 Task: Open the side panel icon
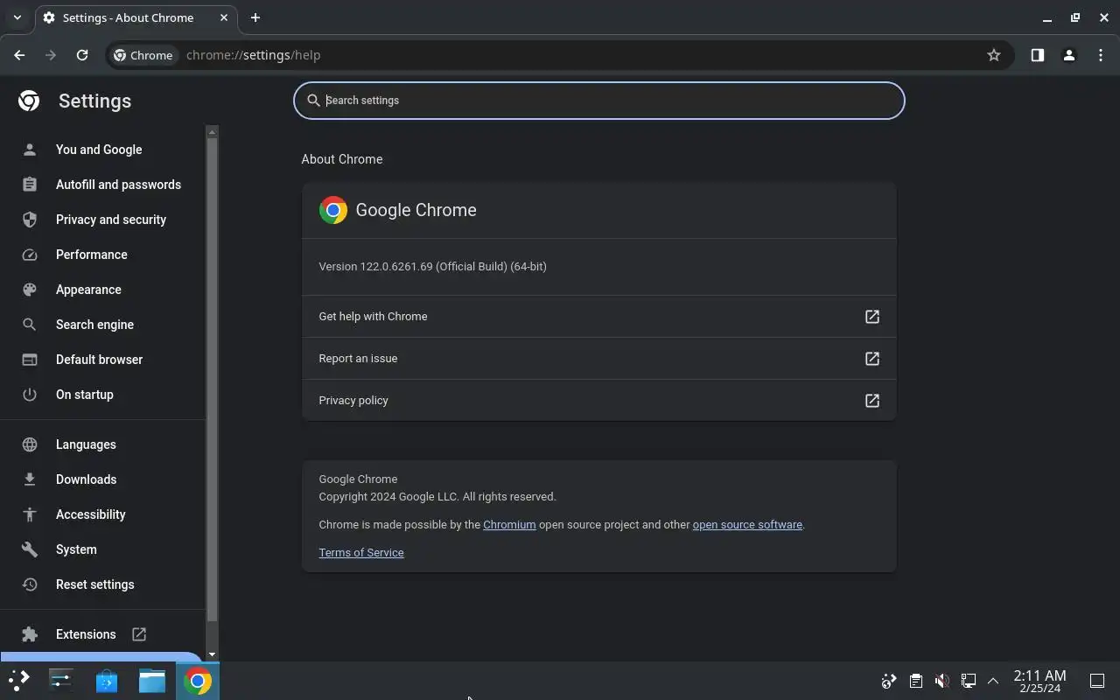click(1037, 55)
